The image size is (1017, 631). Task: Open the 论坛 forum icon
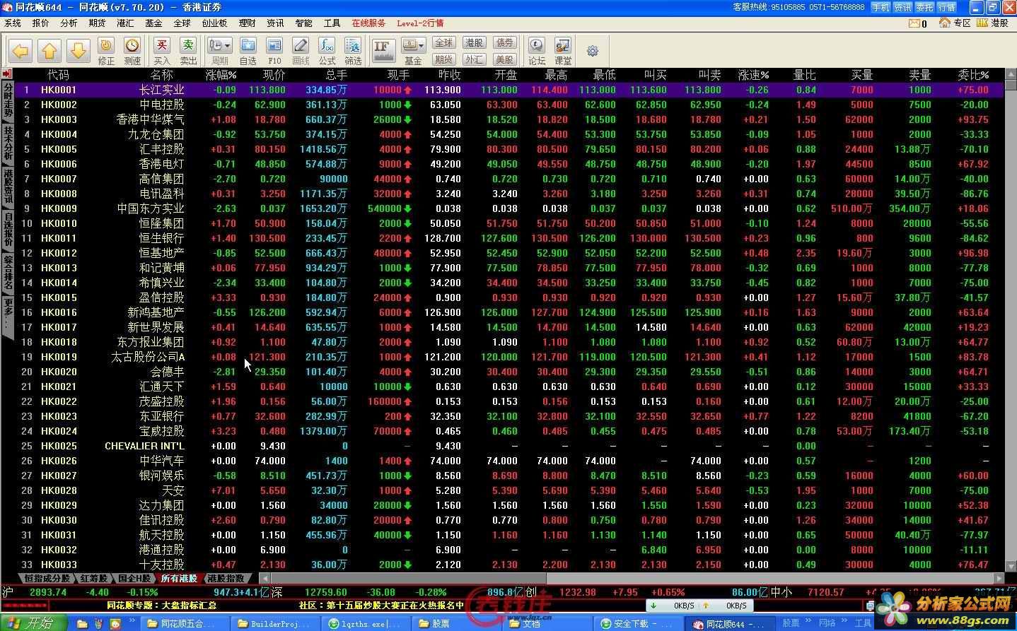[x=537, y=51]
